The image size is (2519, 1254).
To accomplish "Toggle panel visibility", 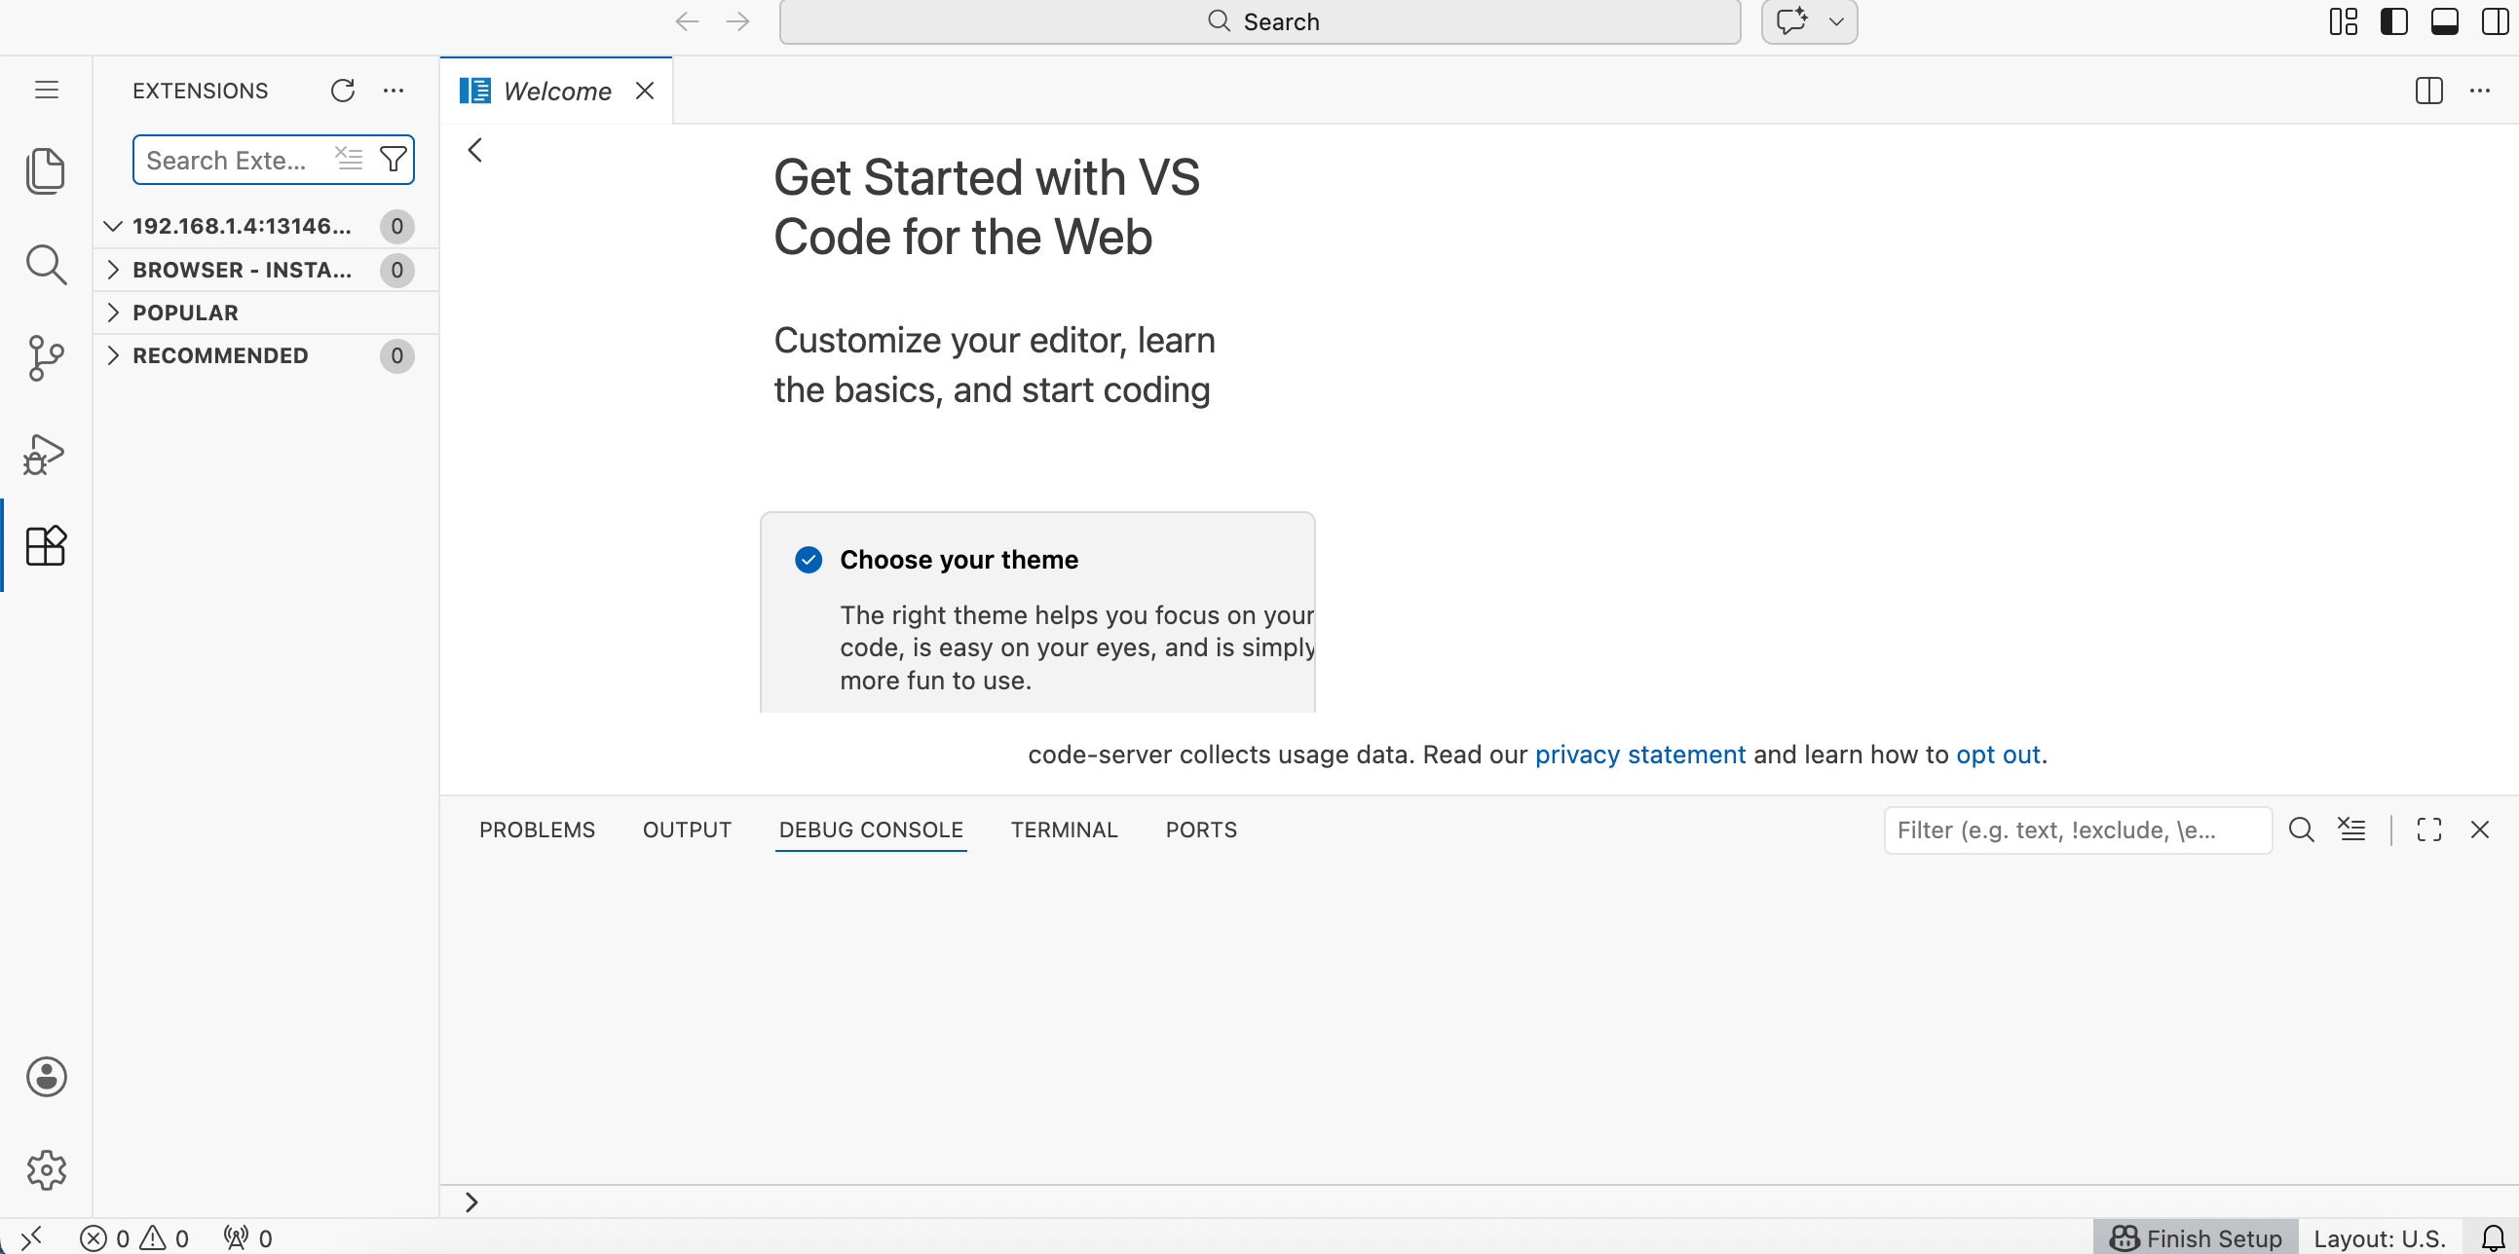I will (2445, 20).
